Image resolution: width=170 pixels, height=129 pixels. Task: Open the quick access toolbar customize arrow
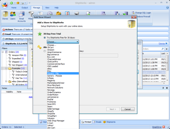(30, 3)
